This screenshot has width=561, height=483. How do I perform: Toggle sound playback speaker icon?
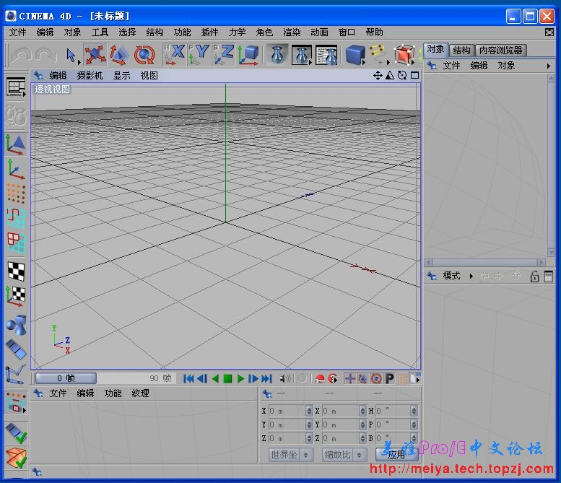coord(285,378)
